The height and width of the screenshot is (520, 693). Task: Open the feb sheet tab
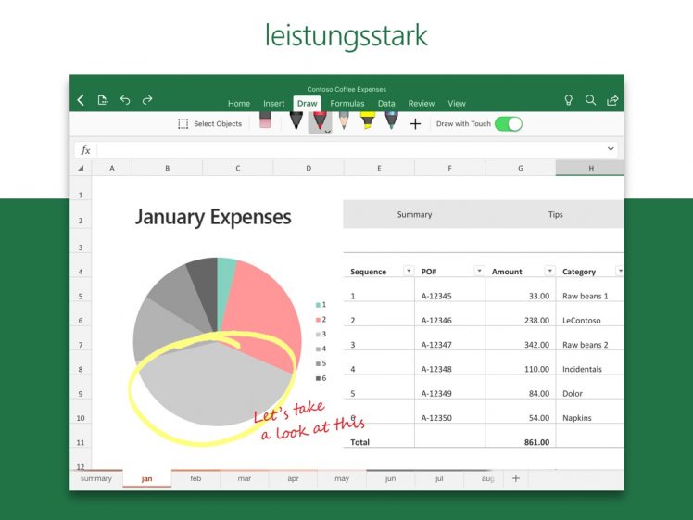tap(195, 479)
